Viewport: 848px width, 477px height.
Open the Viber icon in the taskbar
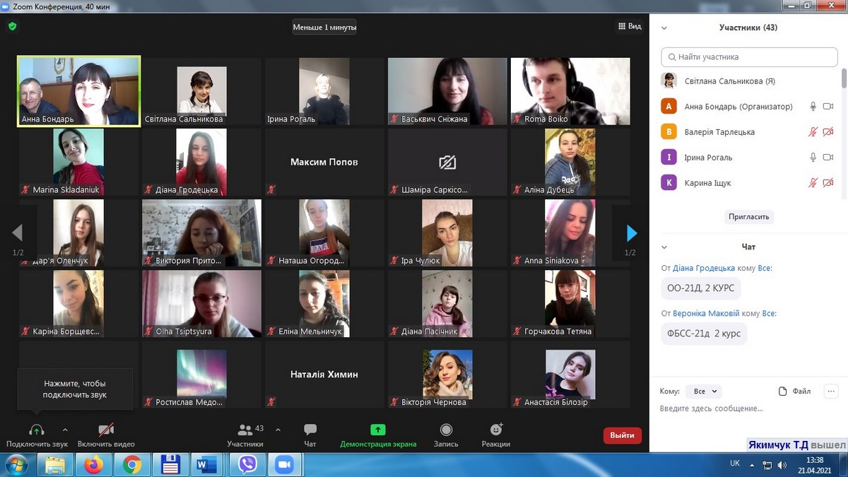pos(247,464)
